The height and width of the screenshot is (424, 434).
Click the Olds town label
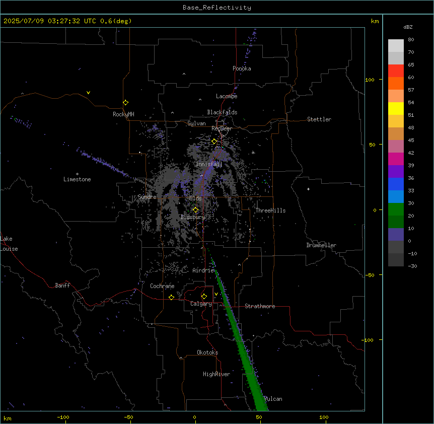click(x=195, y=198)
